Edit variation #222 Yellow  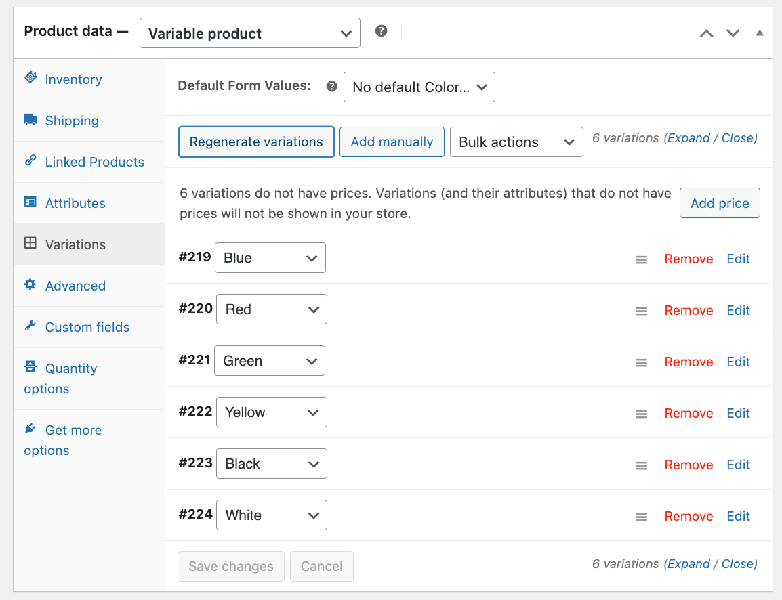coord(738,413)
